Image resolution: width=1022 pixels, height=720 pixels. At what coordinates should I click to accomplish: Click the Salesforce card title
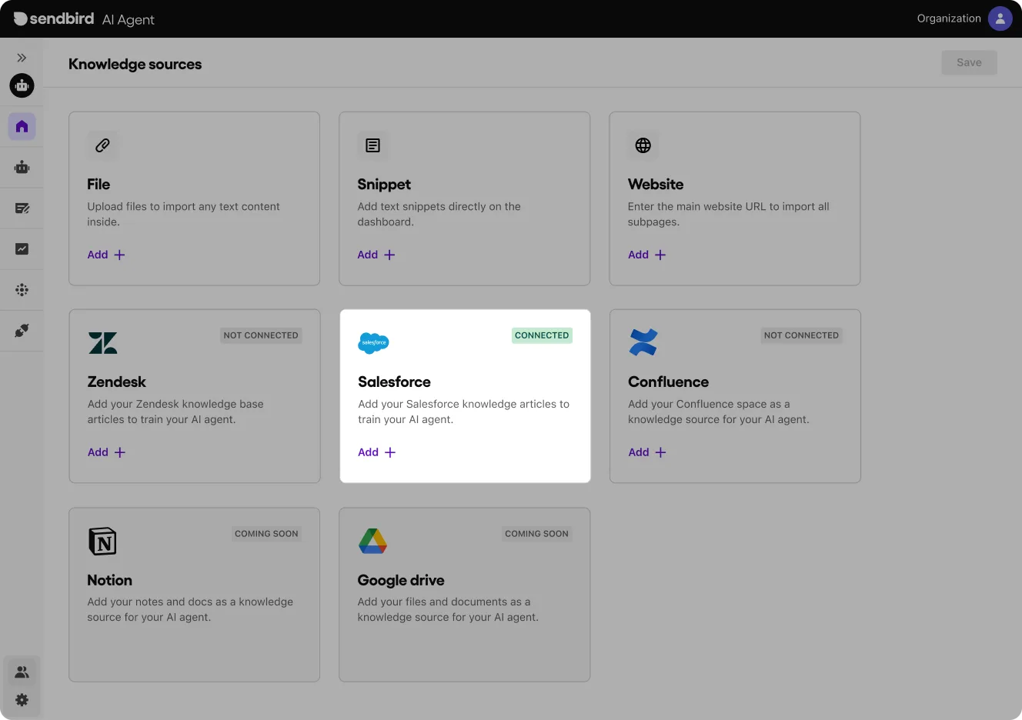(394, 382)
